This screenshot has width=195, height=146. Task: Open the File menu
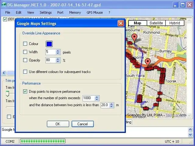pos(8,12)
